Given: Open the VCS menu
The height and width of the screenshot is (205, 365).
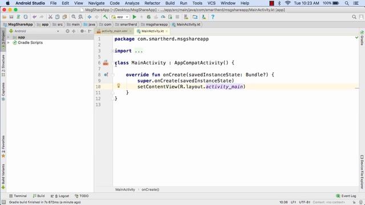Looking at the screenshot, I should pyautogui.click(x=212, y=3).
